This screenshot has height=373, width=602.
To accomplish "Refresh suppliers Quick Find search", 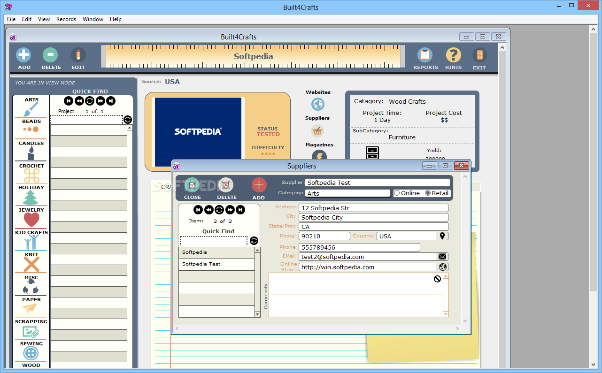I will point(254,241).
